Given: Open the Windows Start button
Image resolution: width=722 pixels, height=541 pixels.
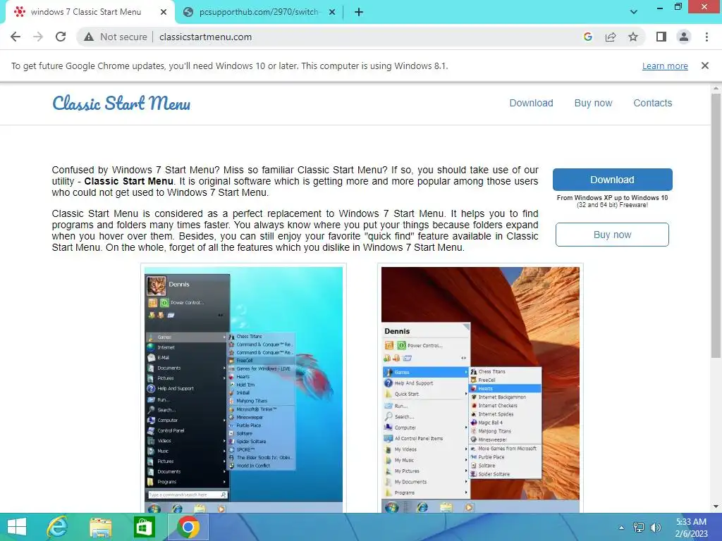Looking at the screenshot, I should tap(17, 527).
